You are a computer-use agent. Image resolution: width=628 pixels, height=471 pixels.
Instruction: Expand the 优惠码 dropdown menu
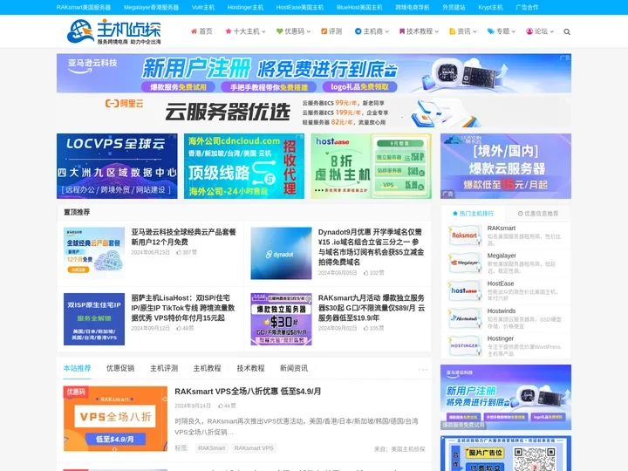point(309,31)
